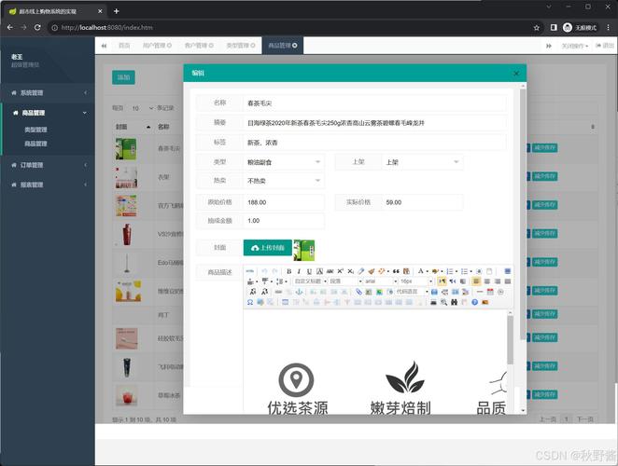Open the 类型 dropdown showing 粮油副食
Viewport: 618px width, 466px height.
click(284, 162)
